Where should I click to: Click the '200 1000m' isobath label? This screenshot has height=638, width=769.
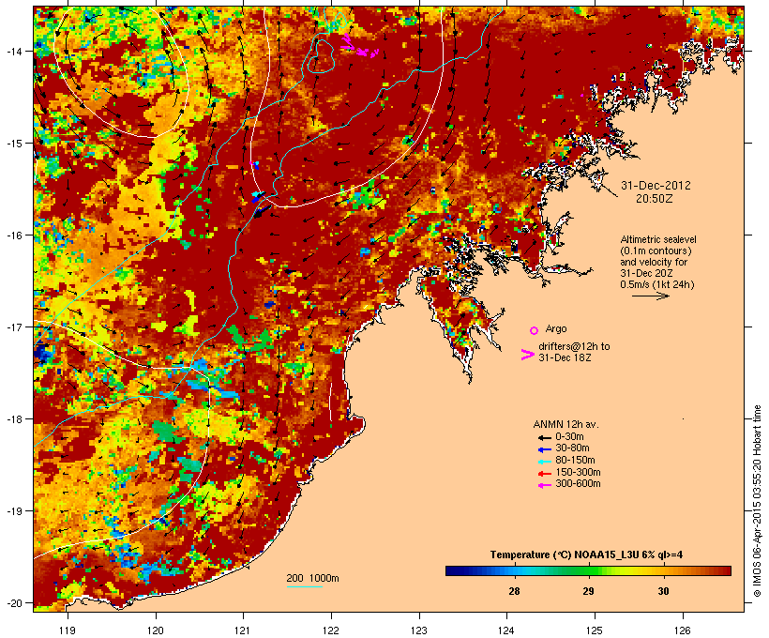312,578
